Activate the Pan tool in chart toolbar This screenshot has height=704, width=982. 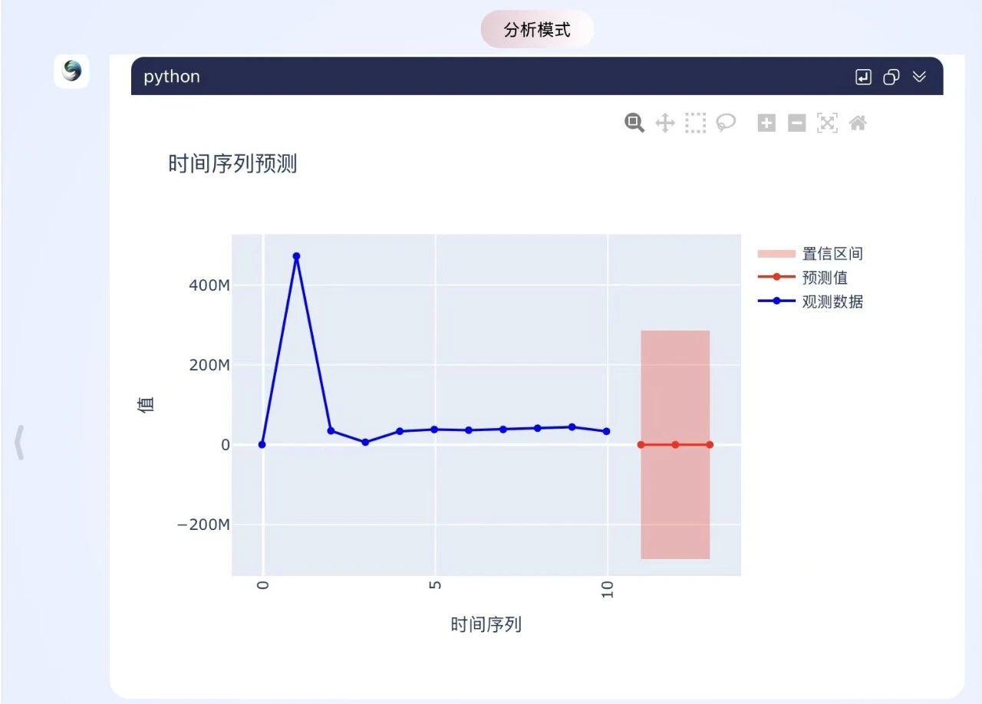[664, 123]
